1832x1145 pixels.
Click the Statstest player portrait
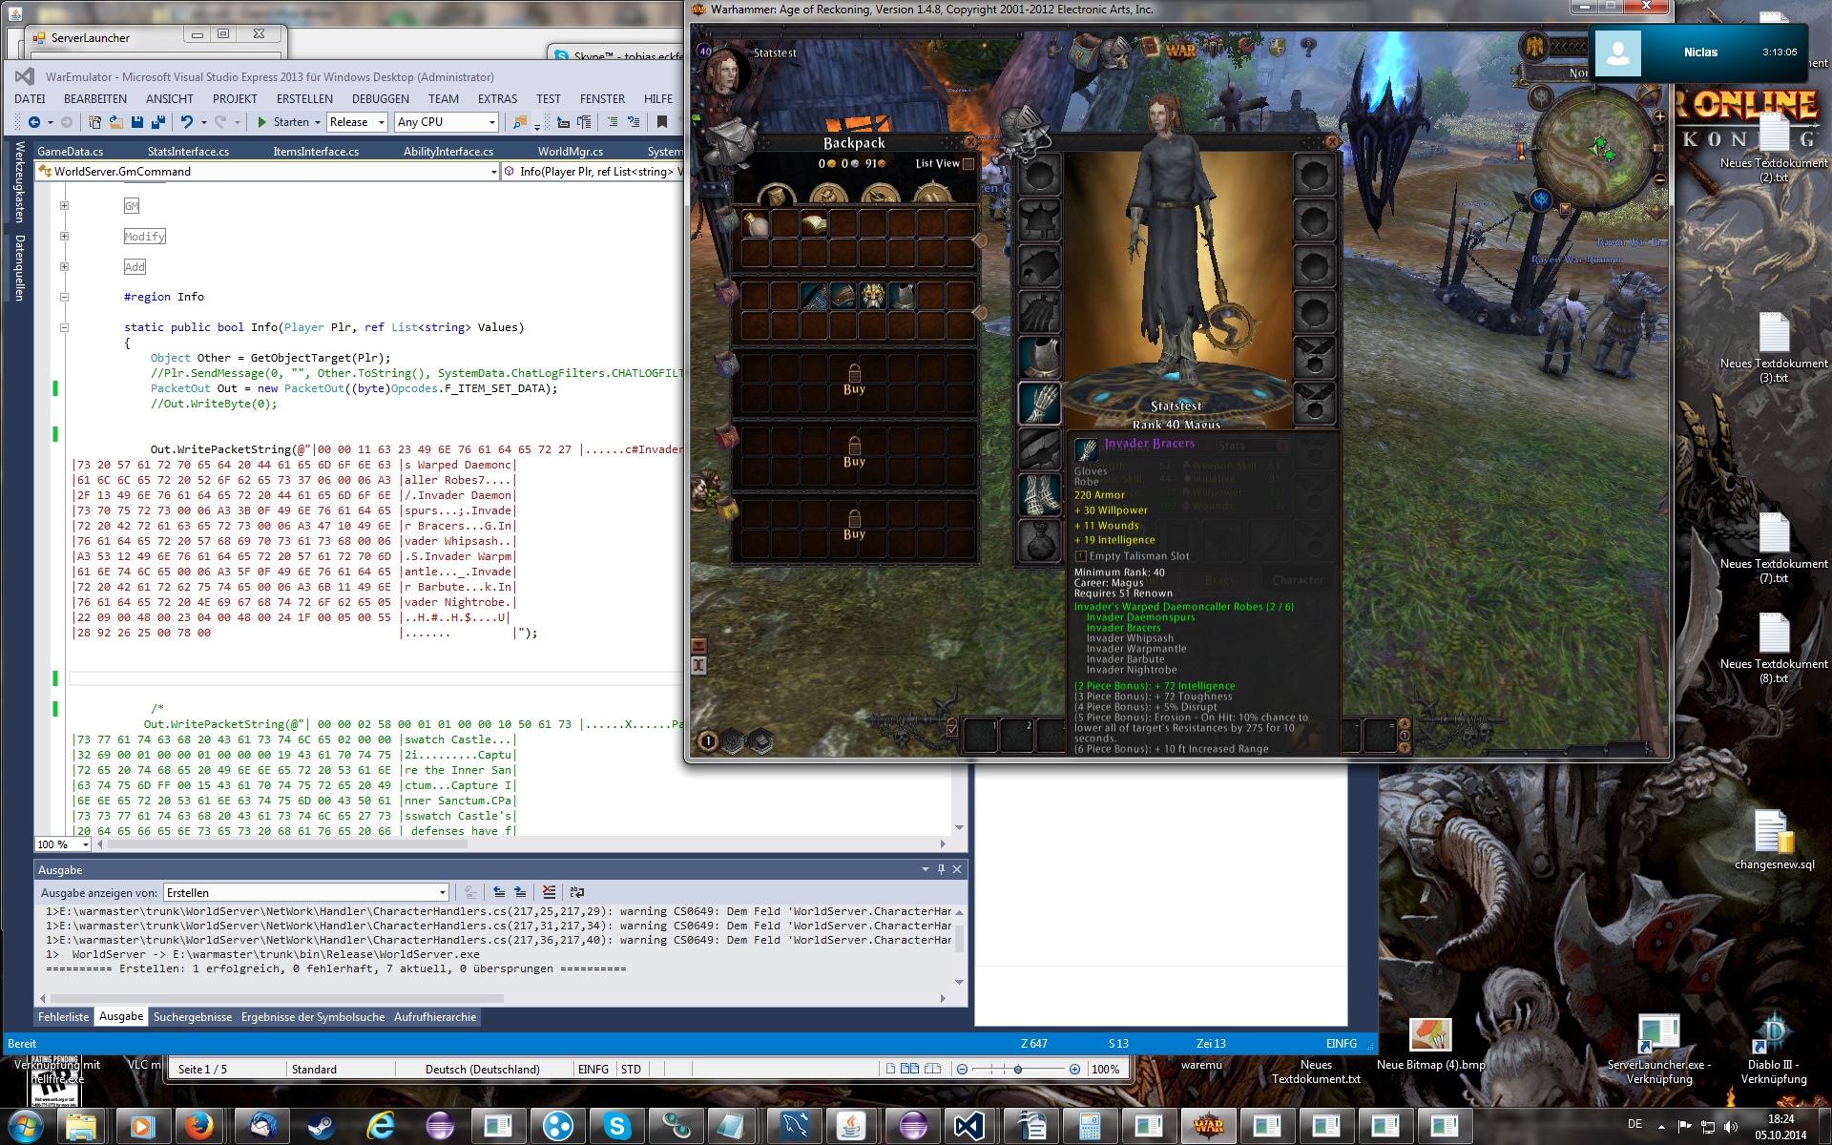tap(727, 70)
